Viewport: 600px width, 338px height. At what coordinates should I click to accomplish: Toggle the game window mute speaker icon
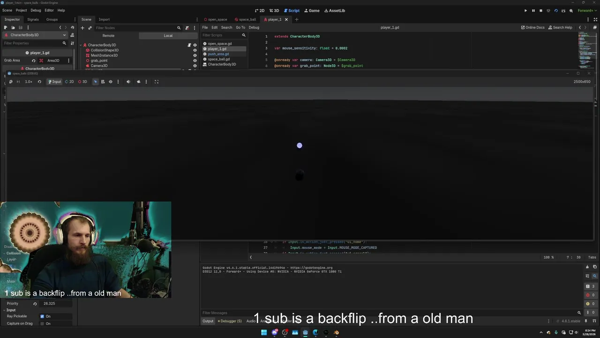128,82
